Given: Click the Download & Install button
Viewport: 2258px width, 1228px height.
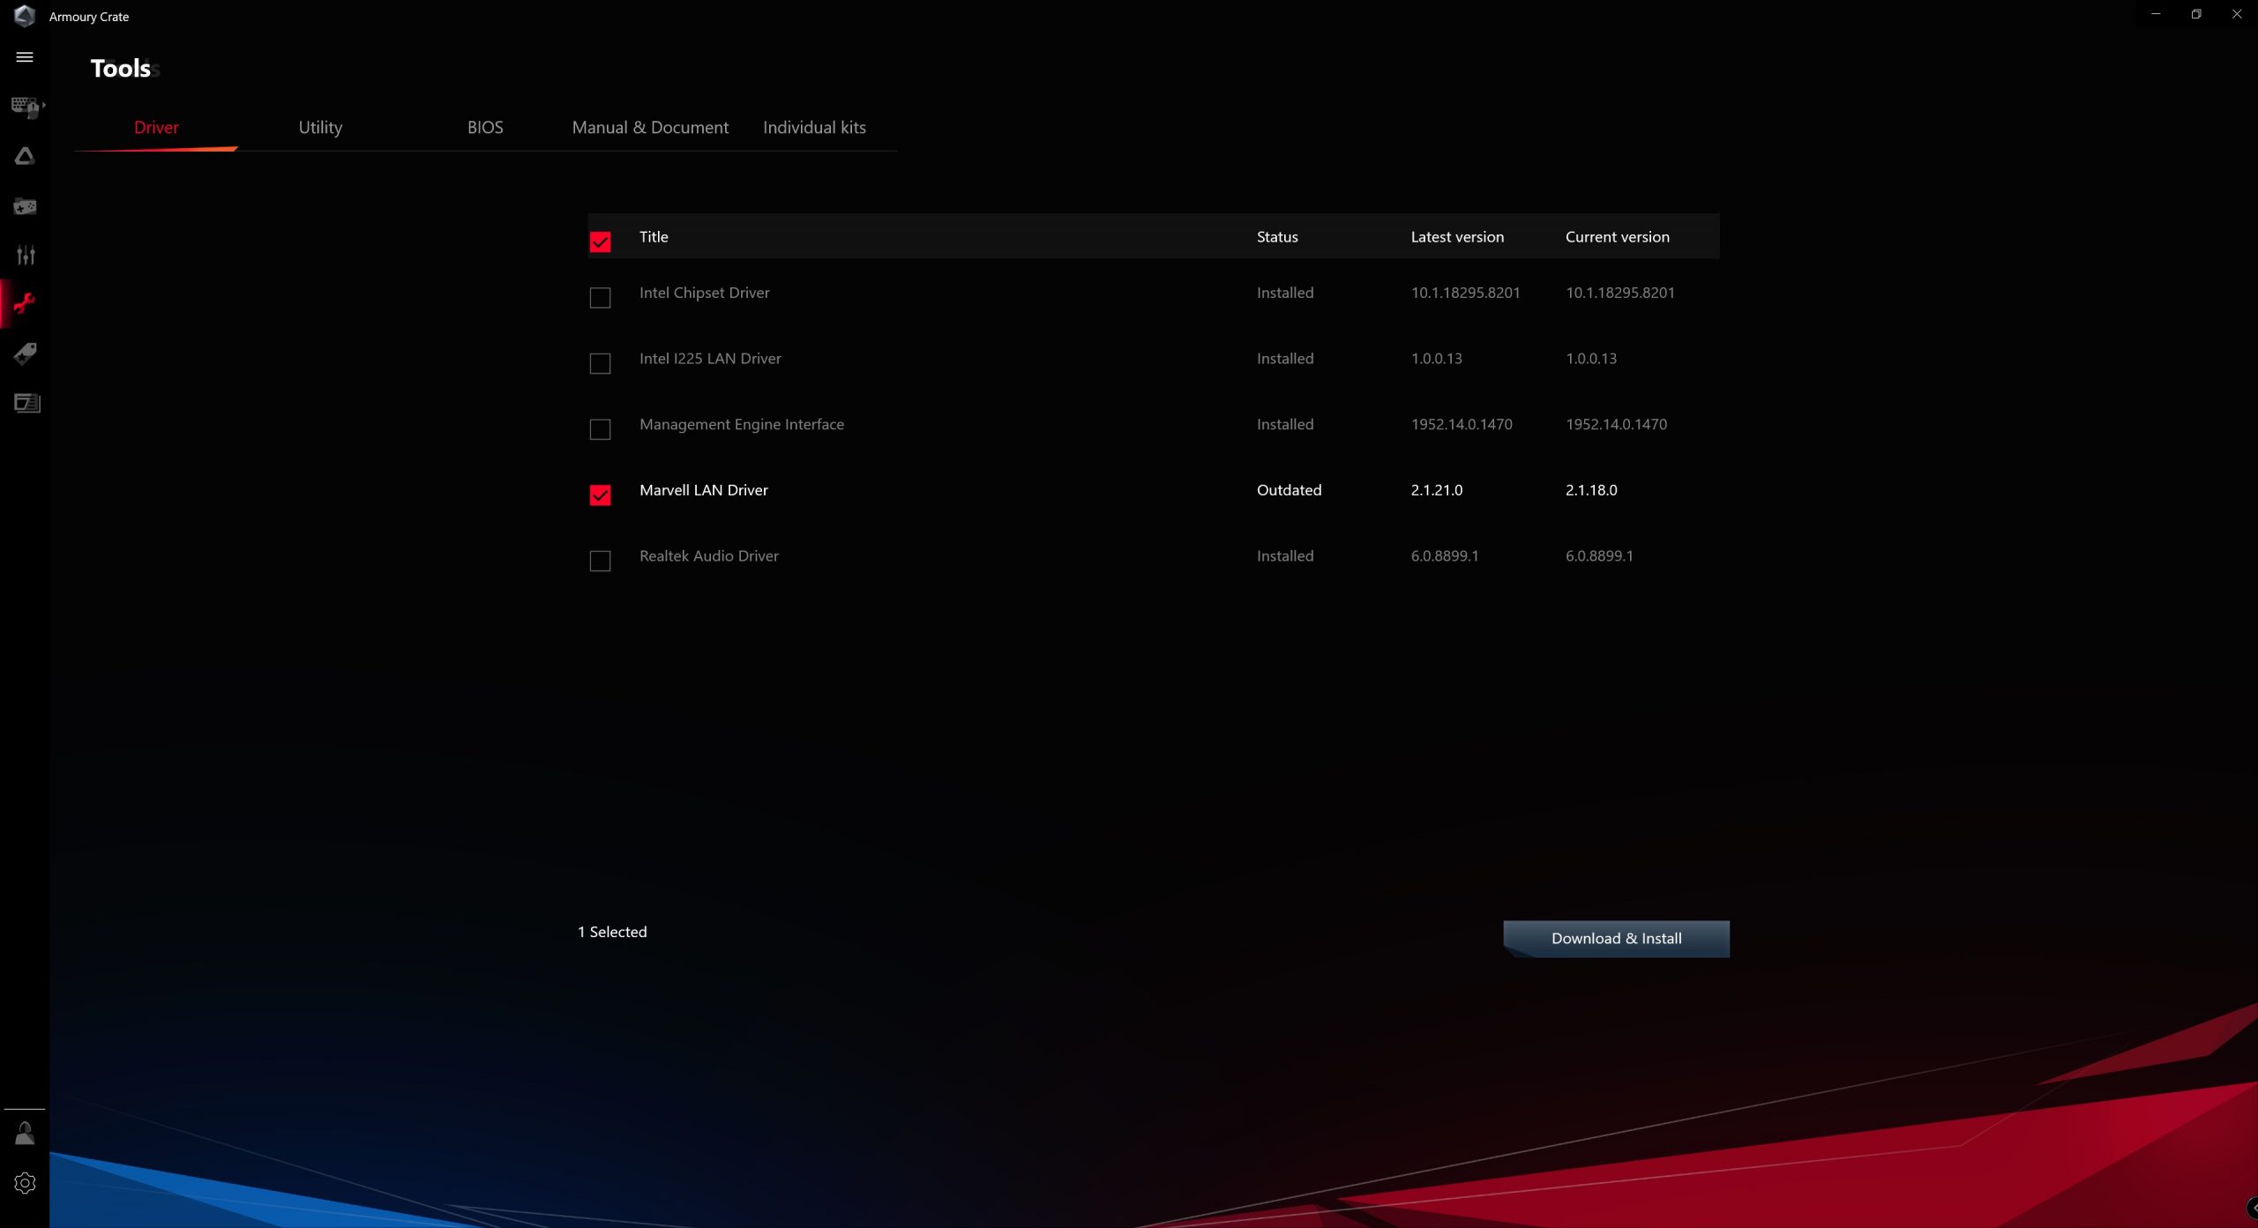Looking at the screenshot, I should (1616, 939).
